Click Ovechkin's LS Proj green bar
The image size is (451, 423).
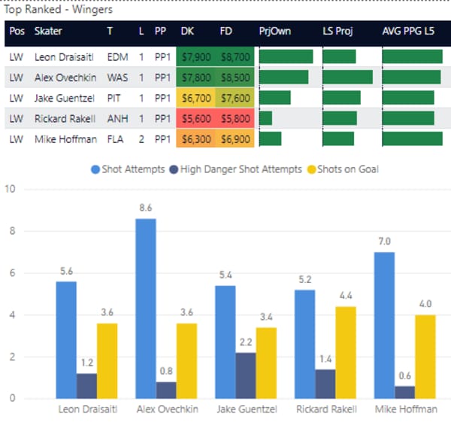(347, 77)
